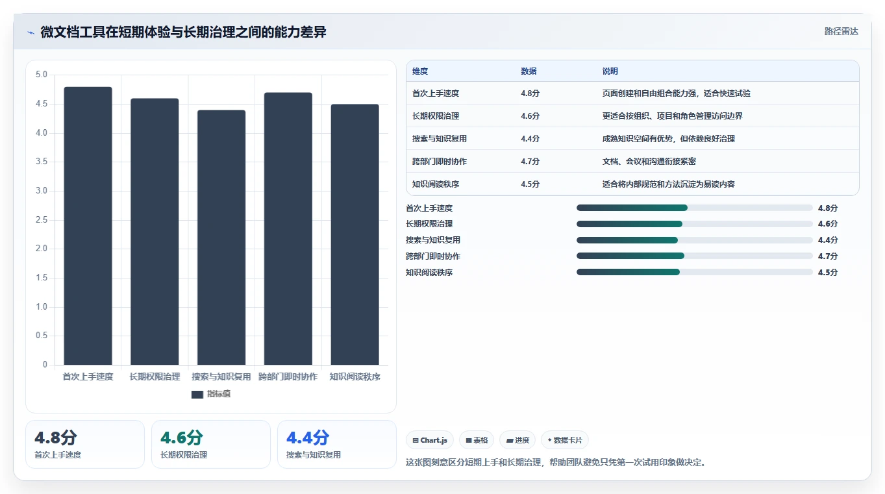Click the icon inside the Chart.js chip
Screen dimensions: 885x494
pyautogui.click(x=416, y=440)
